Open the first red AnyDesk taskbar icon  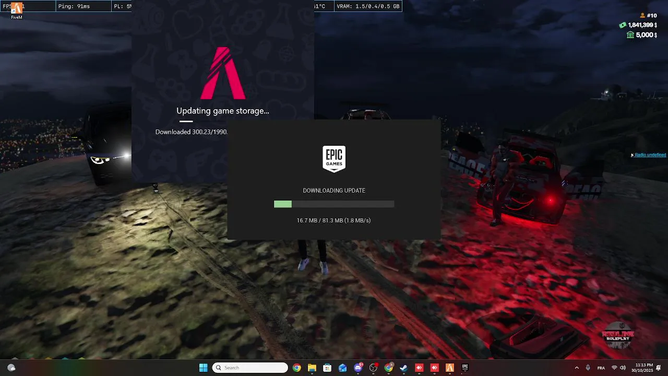[x=419, y=368]
